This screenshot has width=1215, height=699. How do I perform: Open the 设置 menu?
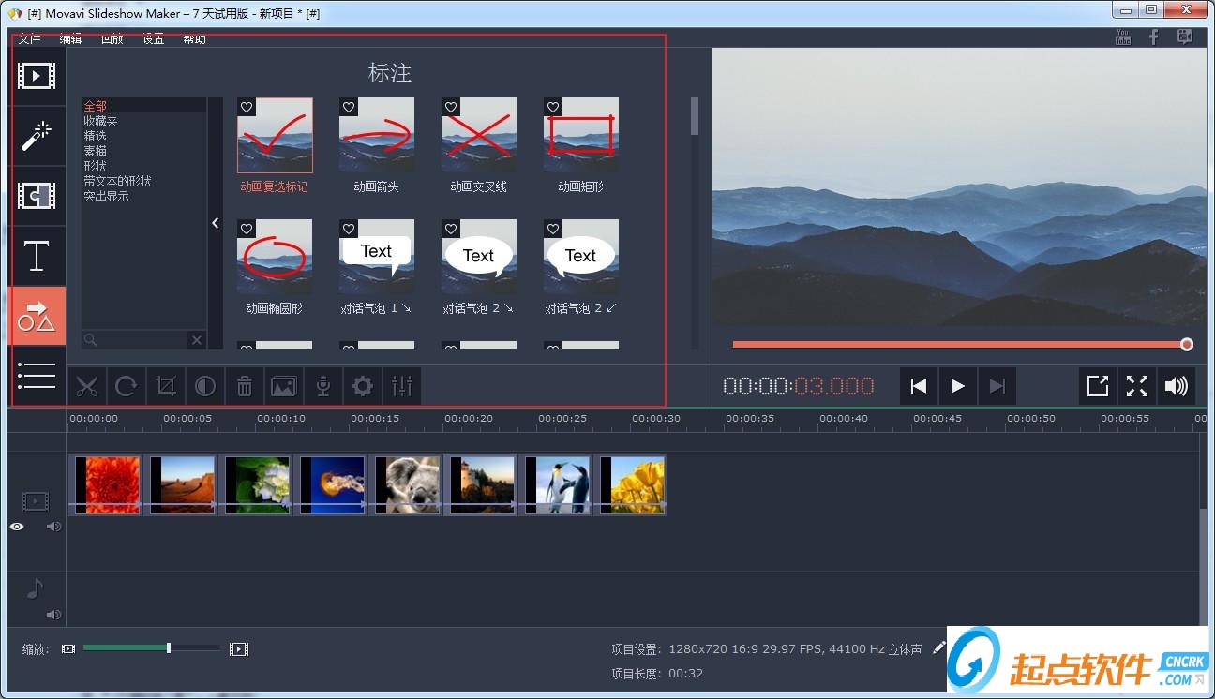pyautogui.click(x=153, y=38)
